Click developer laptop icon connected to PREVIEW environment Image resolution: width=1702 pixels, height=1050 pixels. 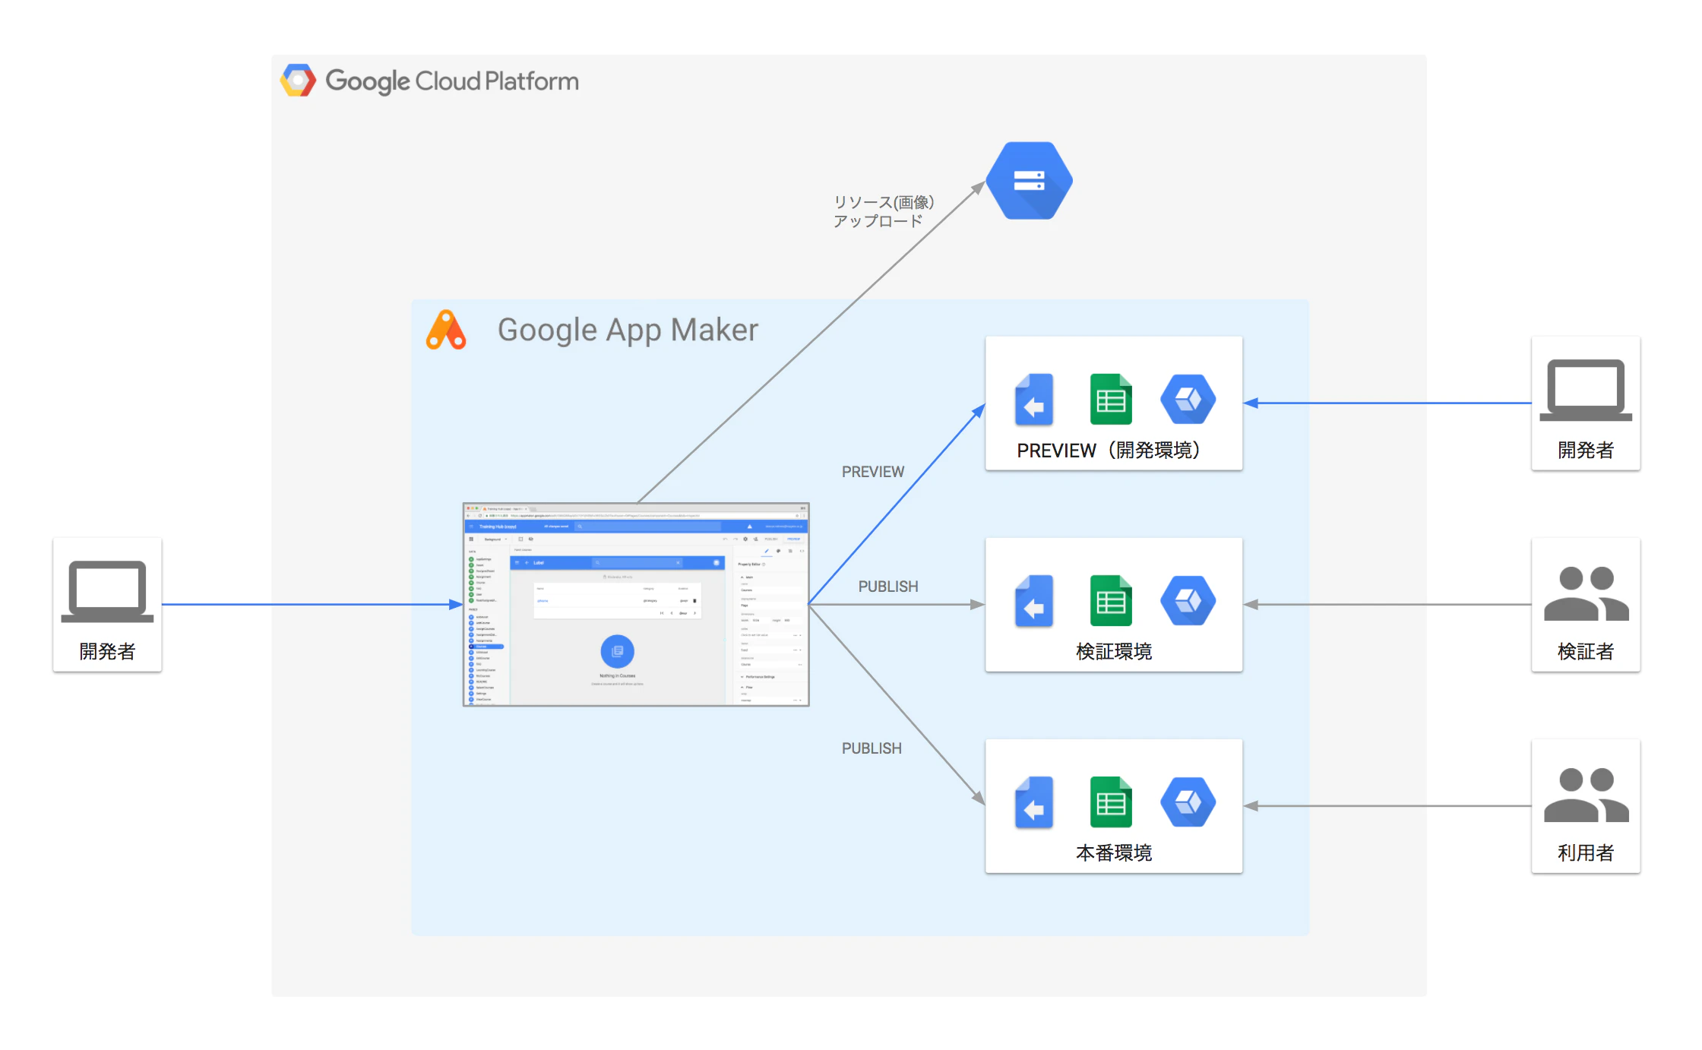pyautogui.click(x=1586, y=391)
